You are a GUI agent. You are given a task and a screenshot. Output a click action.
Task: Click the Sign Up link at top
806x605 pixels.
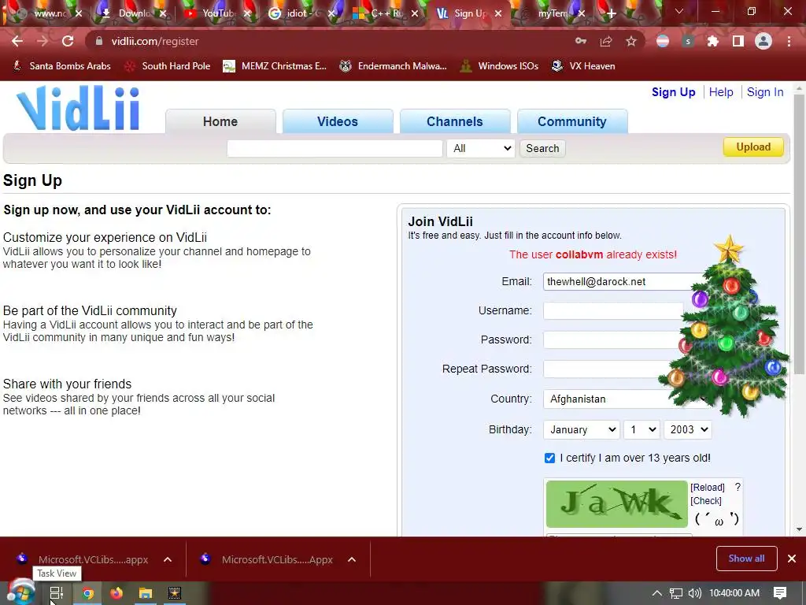[x=674, y=92]
